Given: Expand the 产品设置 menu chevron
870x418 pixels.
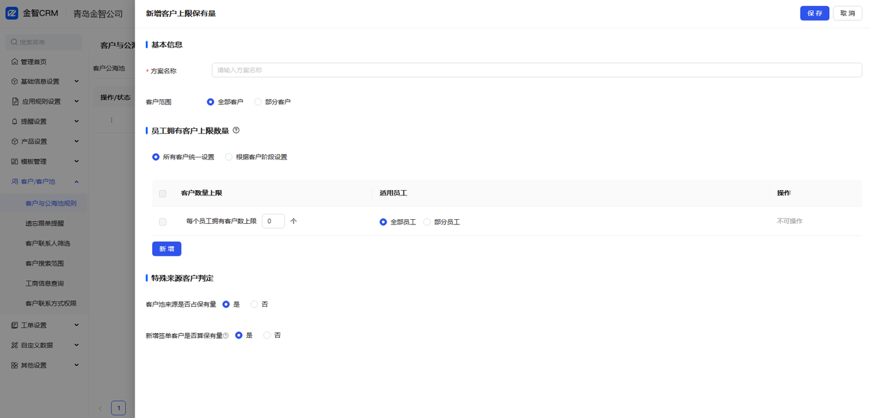Looking at the screenshot, I should tap(76, 141).
